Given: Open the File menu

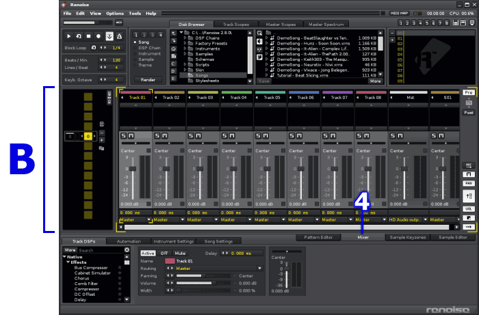Looking at the screenshot, I should click(x=67, y=14).
